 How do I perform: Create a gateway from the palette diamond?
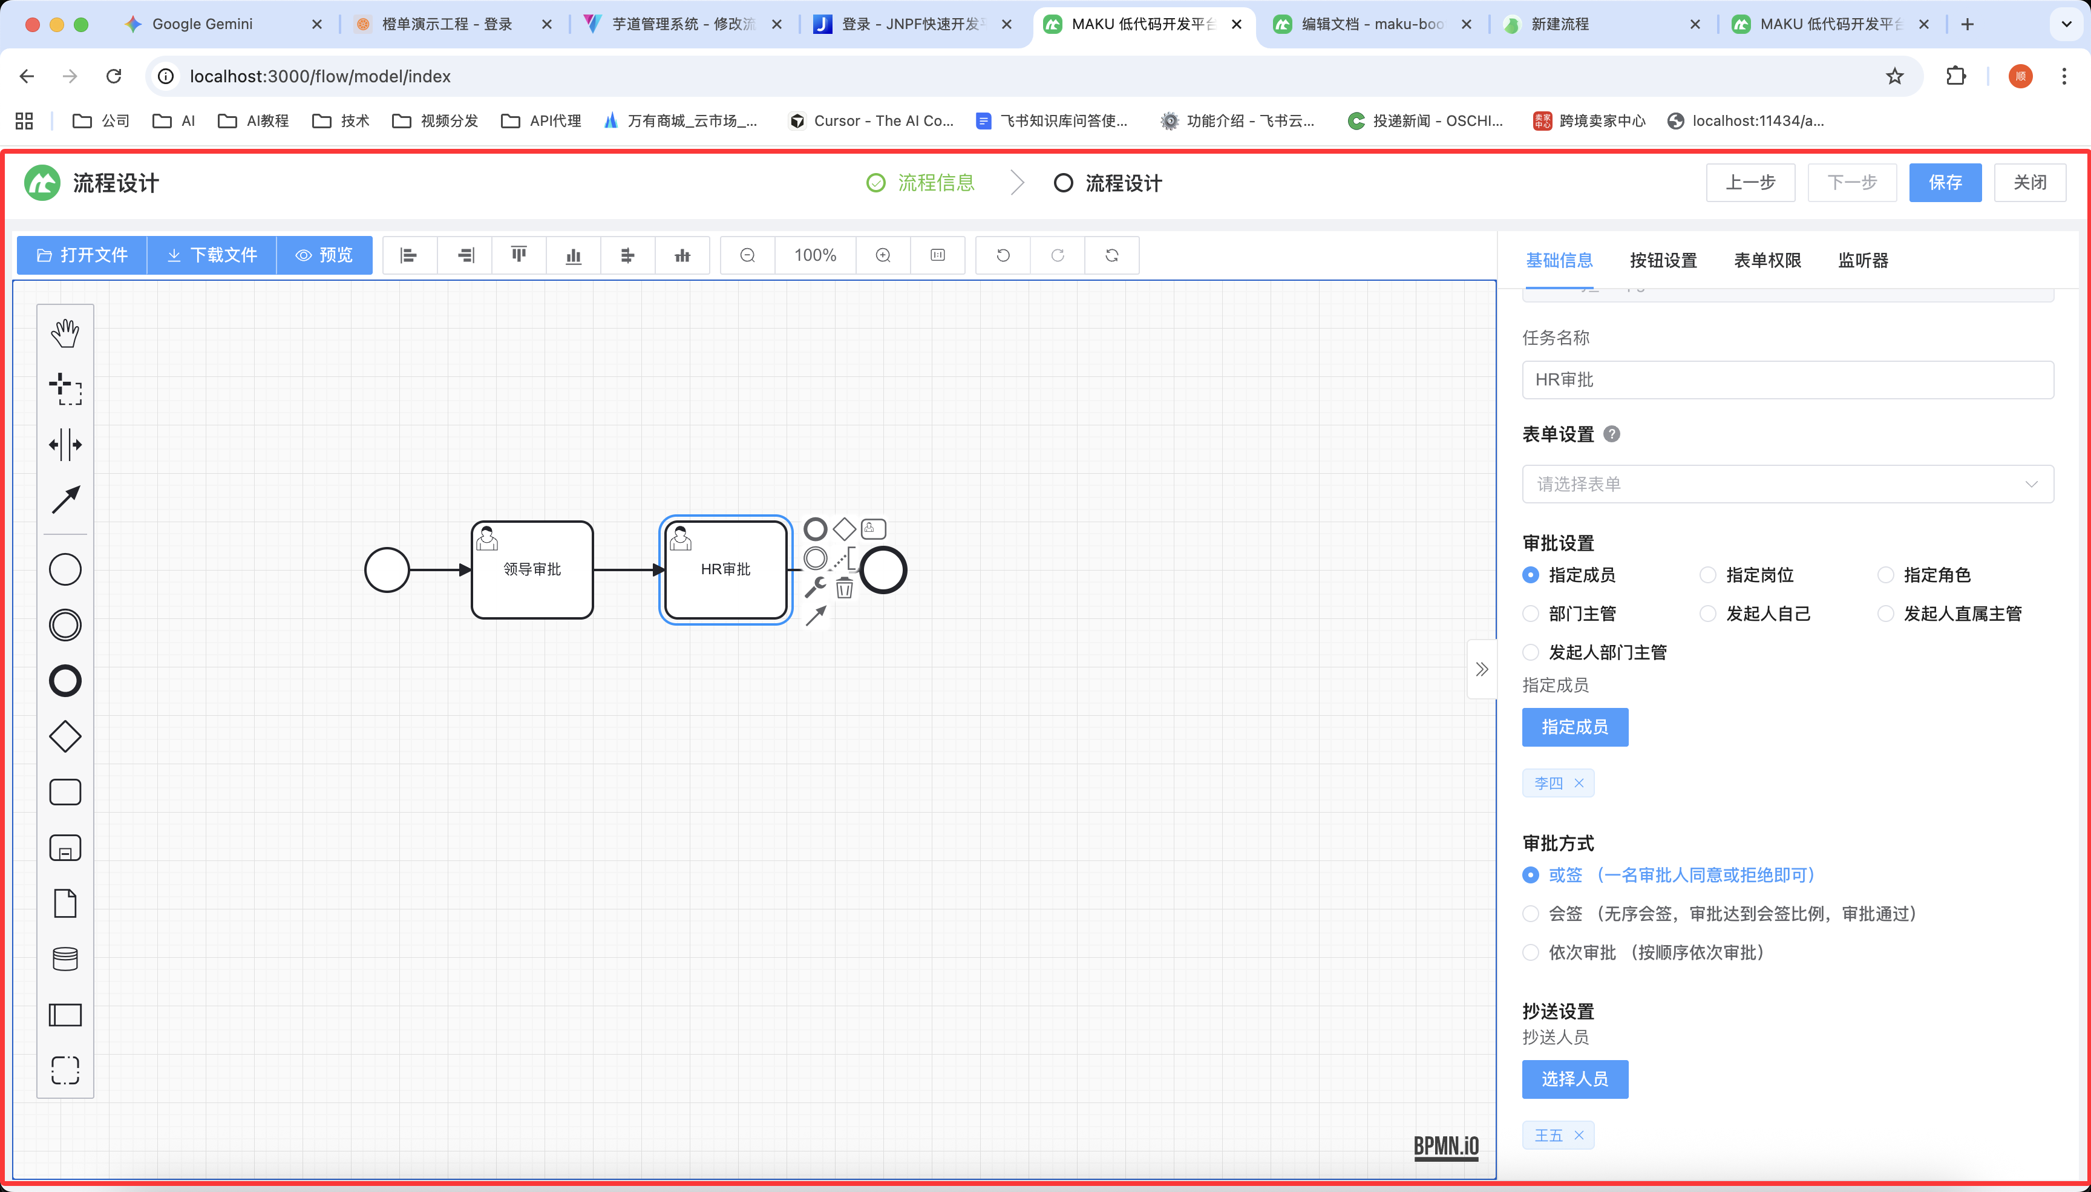(x=65, y=736)
